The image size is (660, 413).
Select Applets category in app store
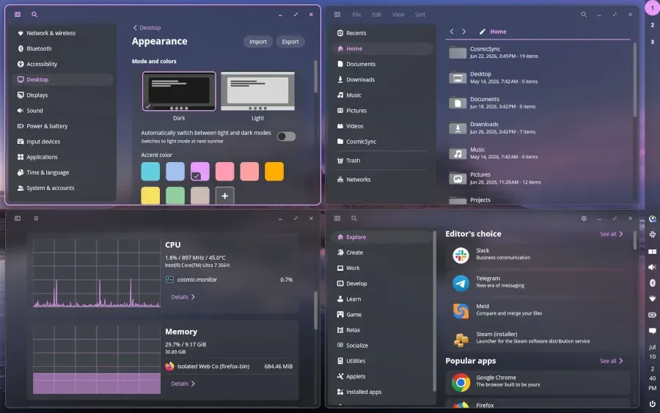382,376
